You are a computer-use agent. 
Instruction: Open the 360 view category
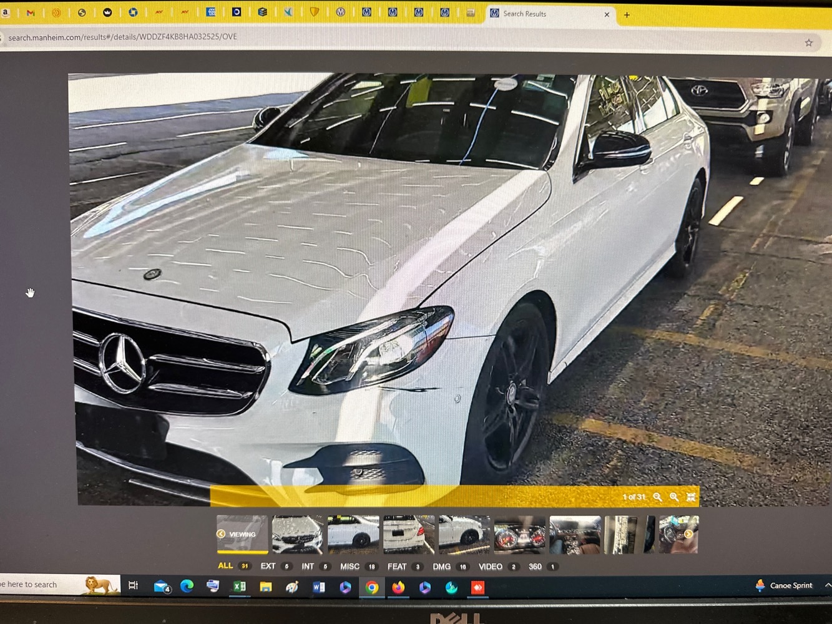(543, 566)
